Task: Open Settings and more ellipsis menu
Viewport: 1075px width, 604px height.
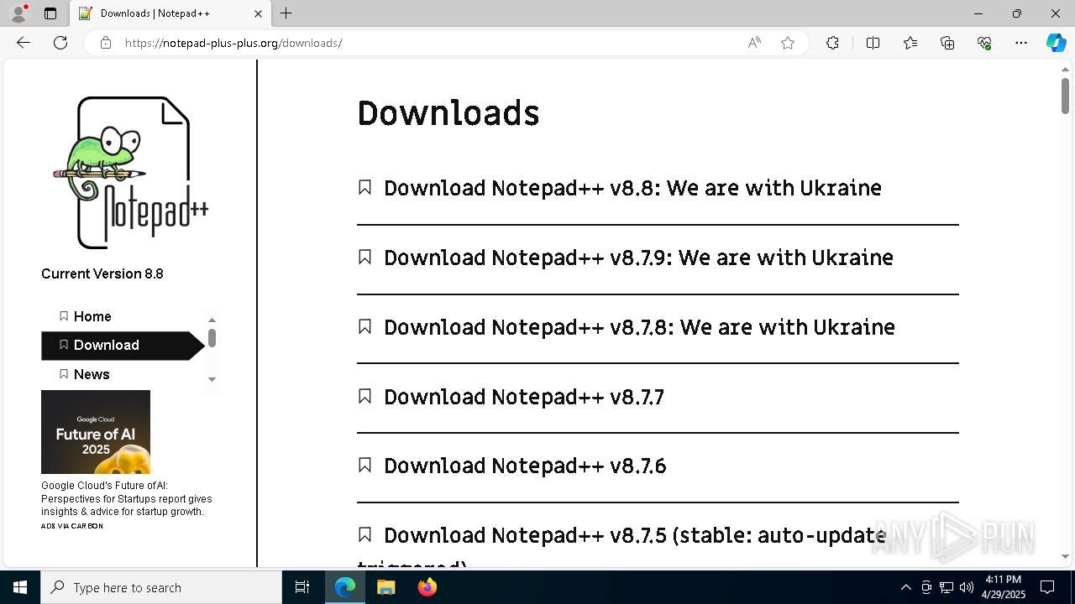Action: point(1021,43)
